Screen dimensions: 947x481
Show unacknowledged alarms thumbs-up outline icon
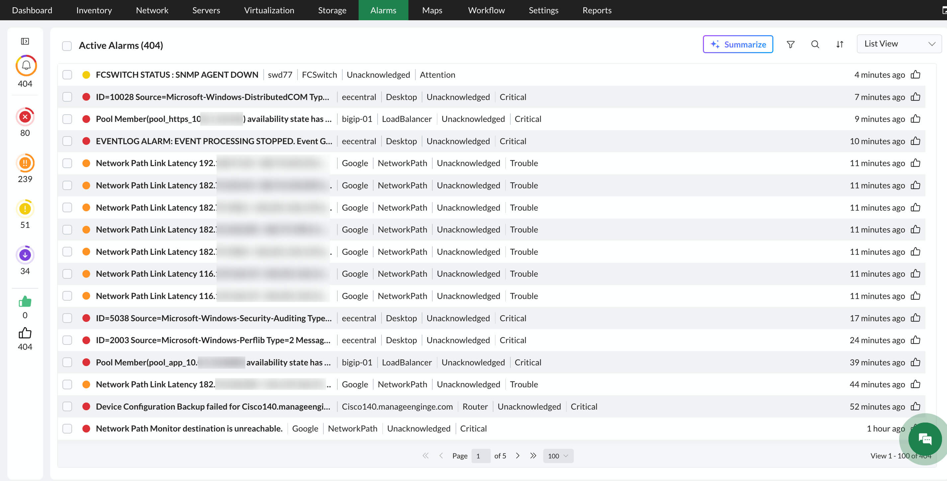click(x=25, y=333)
